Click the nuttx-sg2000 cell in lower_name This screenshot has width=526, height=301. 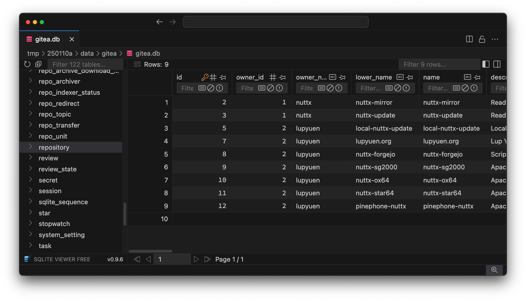coord(377,167)
